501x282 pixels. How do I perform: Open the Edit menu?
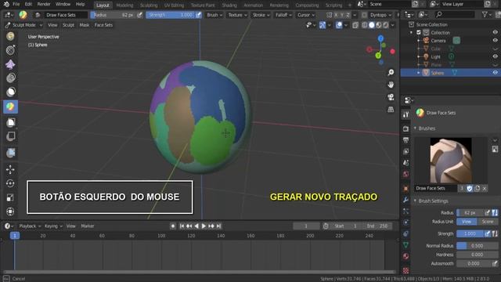click(x=28, y=4)
